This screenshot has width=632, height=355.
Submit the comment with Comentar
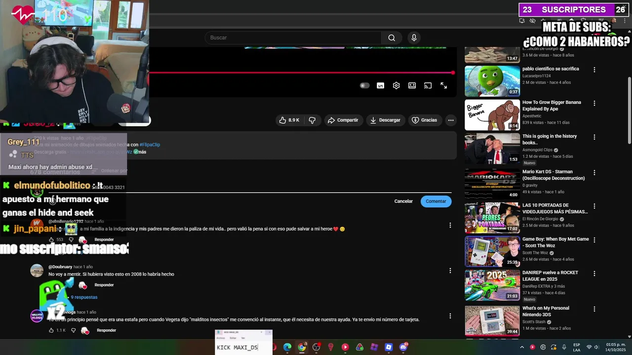pos(436,201)
